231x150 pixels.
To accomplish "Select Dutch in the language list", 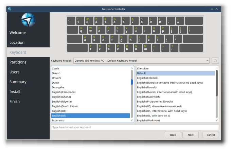I will pos(90,83).
